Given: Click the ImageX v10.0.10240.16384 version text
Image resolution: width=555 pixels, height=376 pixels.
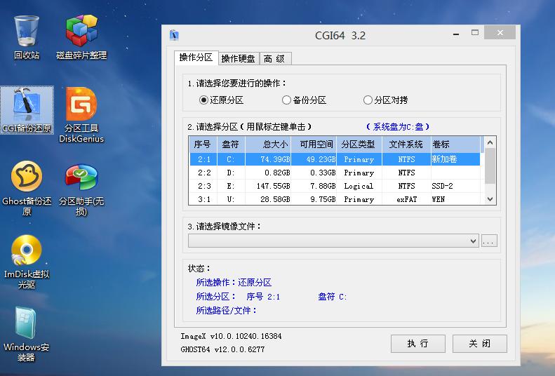Looking at the screenshot, I should (x=231, y=336).
